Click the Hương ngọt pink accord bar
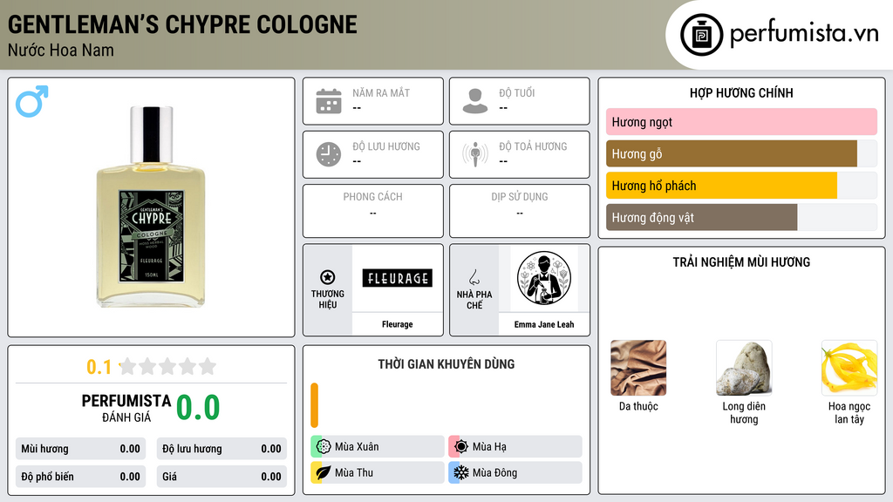 click(x=741, y=122)
